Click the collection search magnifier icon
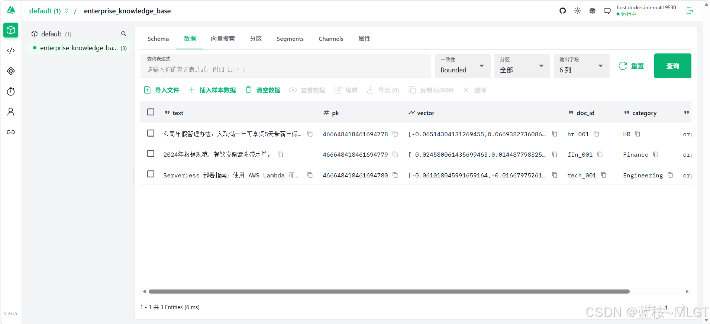The height and width of the screenshot is (324, 710). [x=124, y=34]
